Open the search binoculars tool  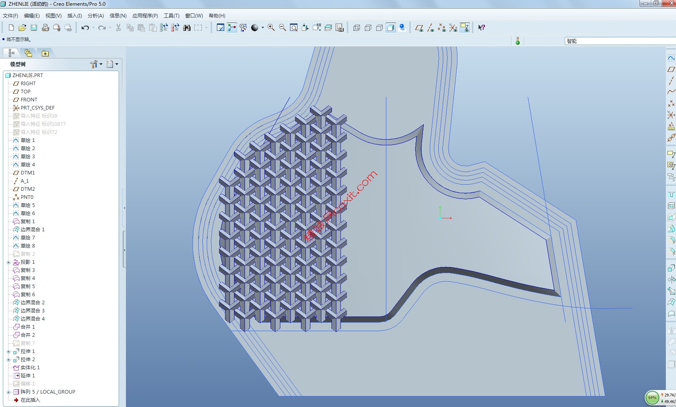pos(187,28)
